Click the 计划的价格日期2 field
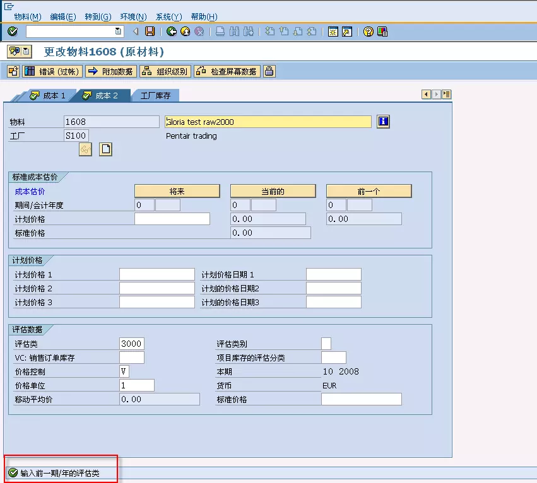The width and height of the screenshot is (537, 483). 334,288
